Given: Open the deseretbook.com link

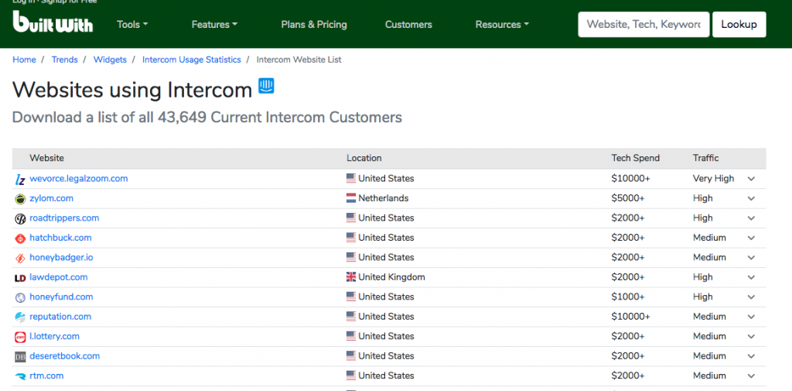Looking at the screenshot, I should pos(65,356).
